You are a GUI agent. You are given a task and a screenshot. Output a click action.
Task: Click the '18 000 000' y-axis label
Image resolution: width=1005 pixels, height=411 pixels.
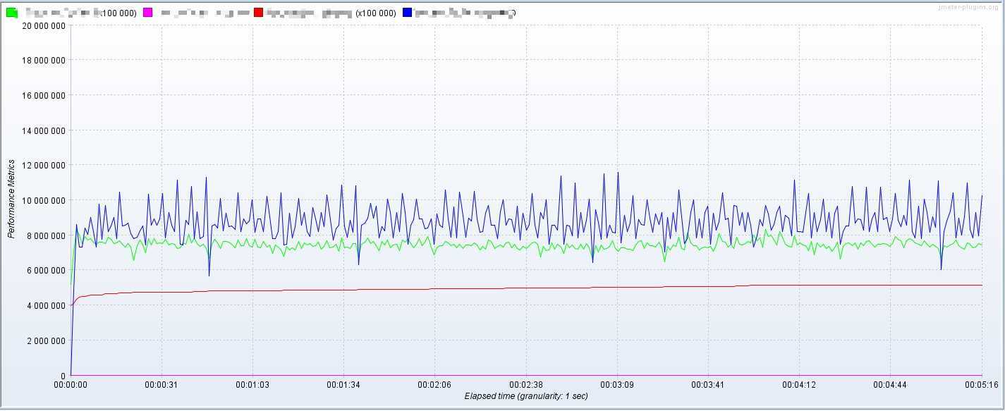(44, 61)
